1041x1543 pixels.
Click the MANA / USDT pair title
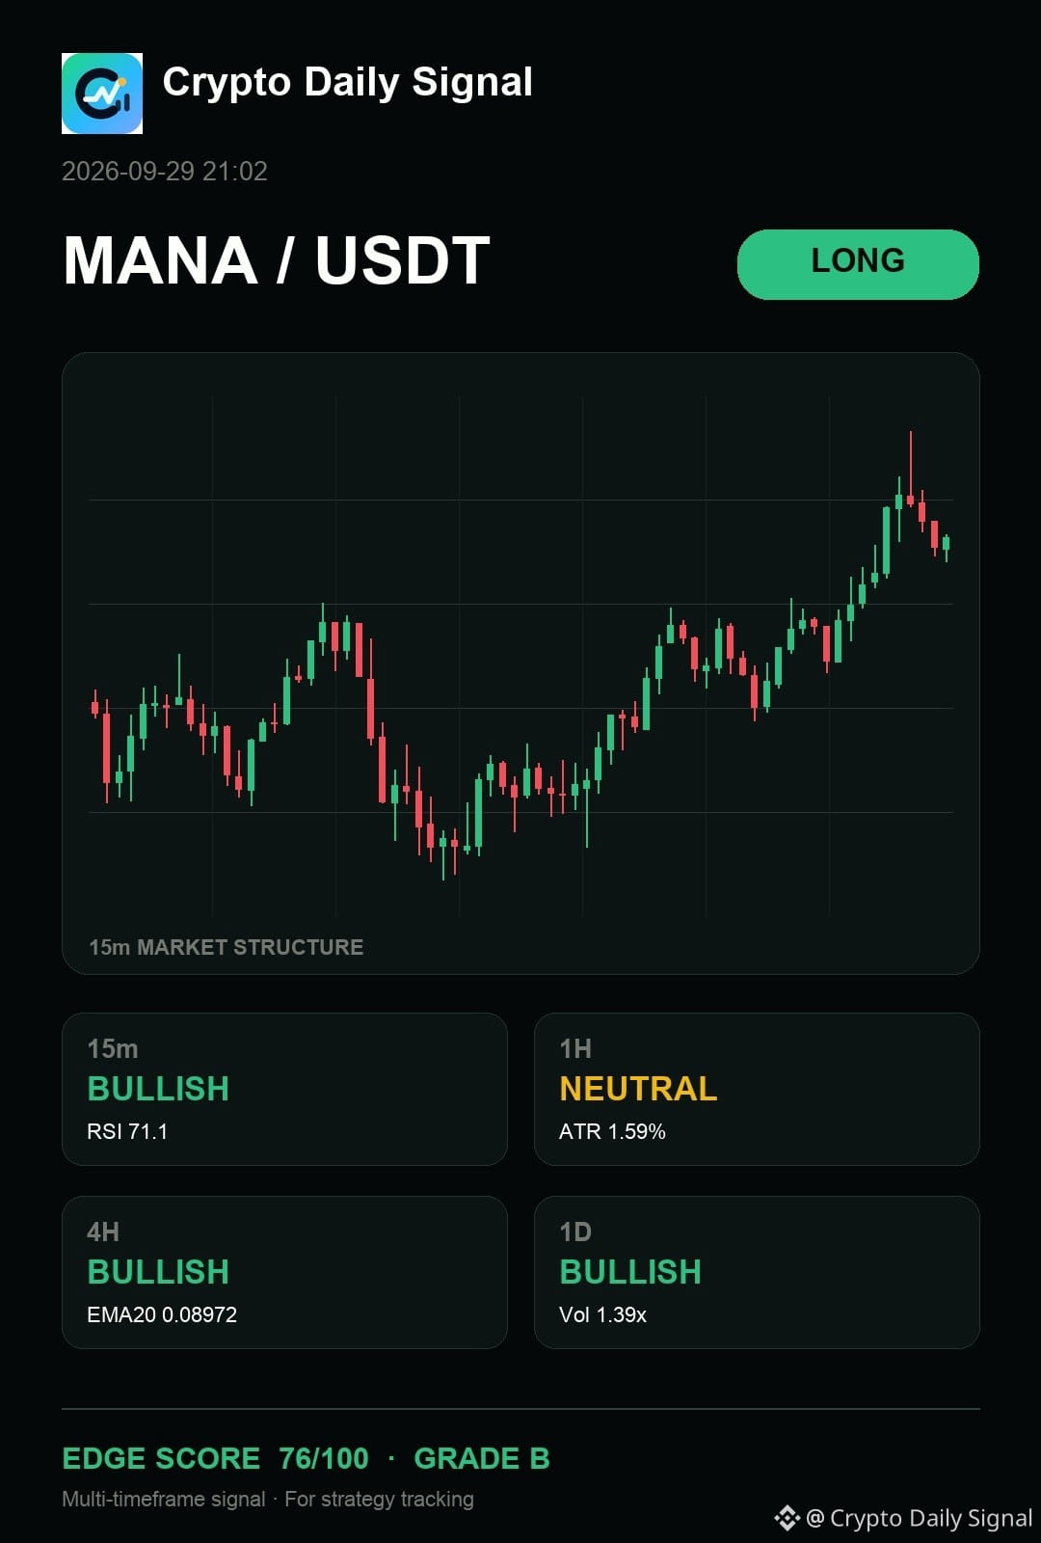(277, 261)
